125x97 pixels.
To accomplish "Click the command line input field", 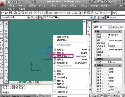I will 27,92.
